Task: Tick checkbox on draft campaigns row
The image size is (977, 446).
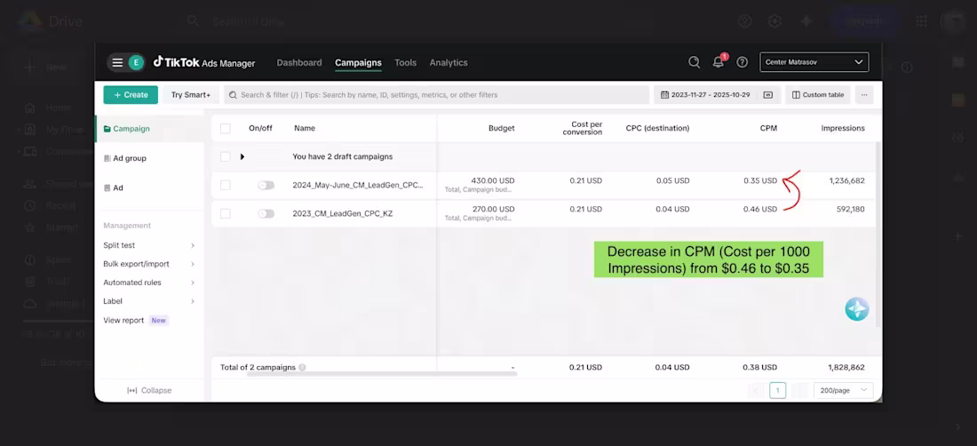Action: pos(226,156)
